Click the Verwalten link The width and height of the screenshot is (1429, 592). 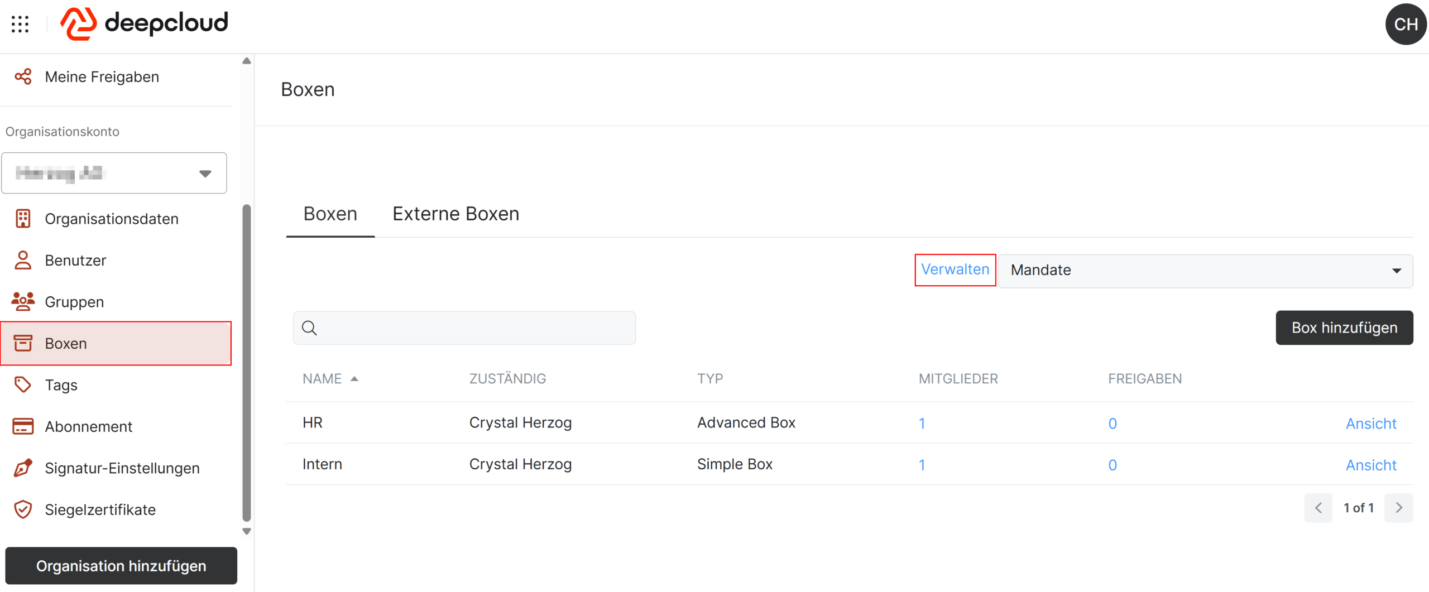[x=955, y=269]
